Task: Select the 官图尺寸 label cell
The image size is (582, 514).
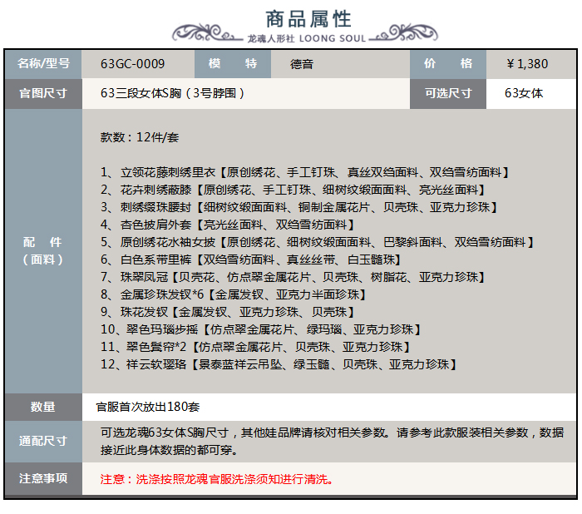Action: coord(43,93)
